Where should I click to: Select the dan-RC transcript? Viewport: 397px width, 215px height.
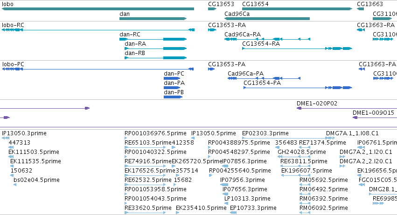point(153,39)
